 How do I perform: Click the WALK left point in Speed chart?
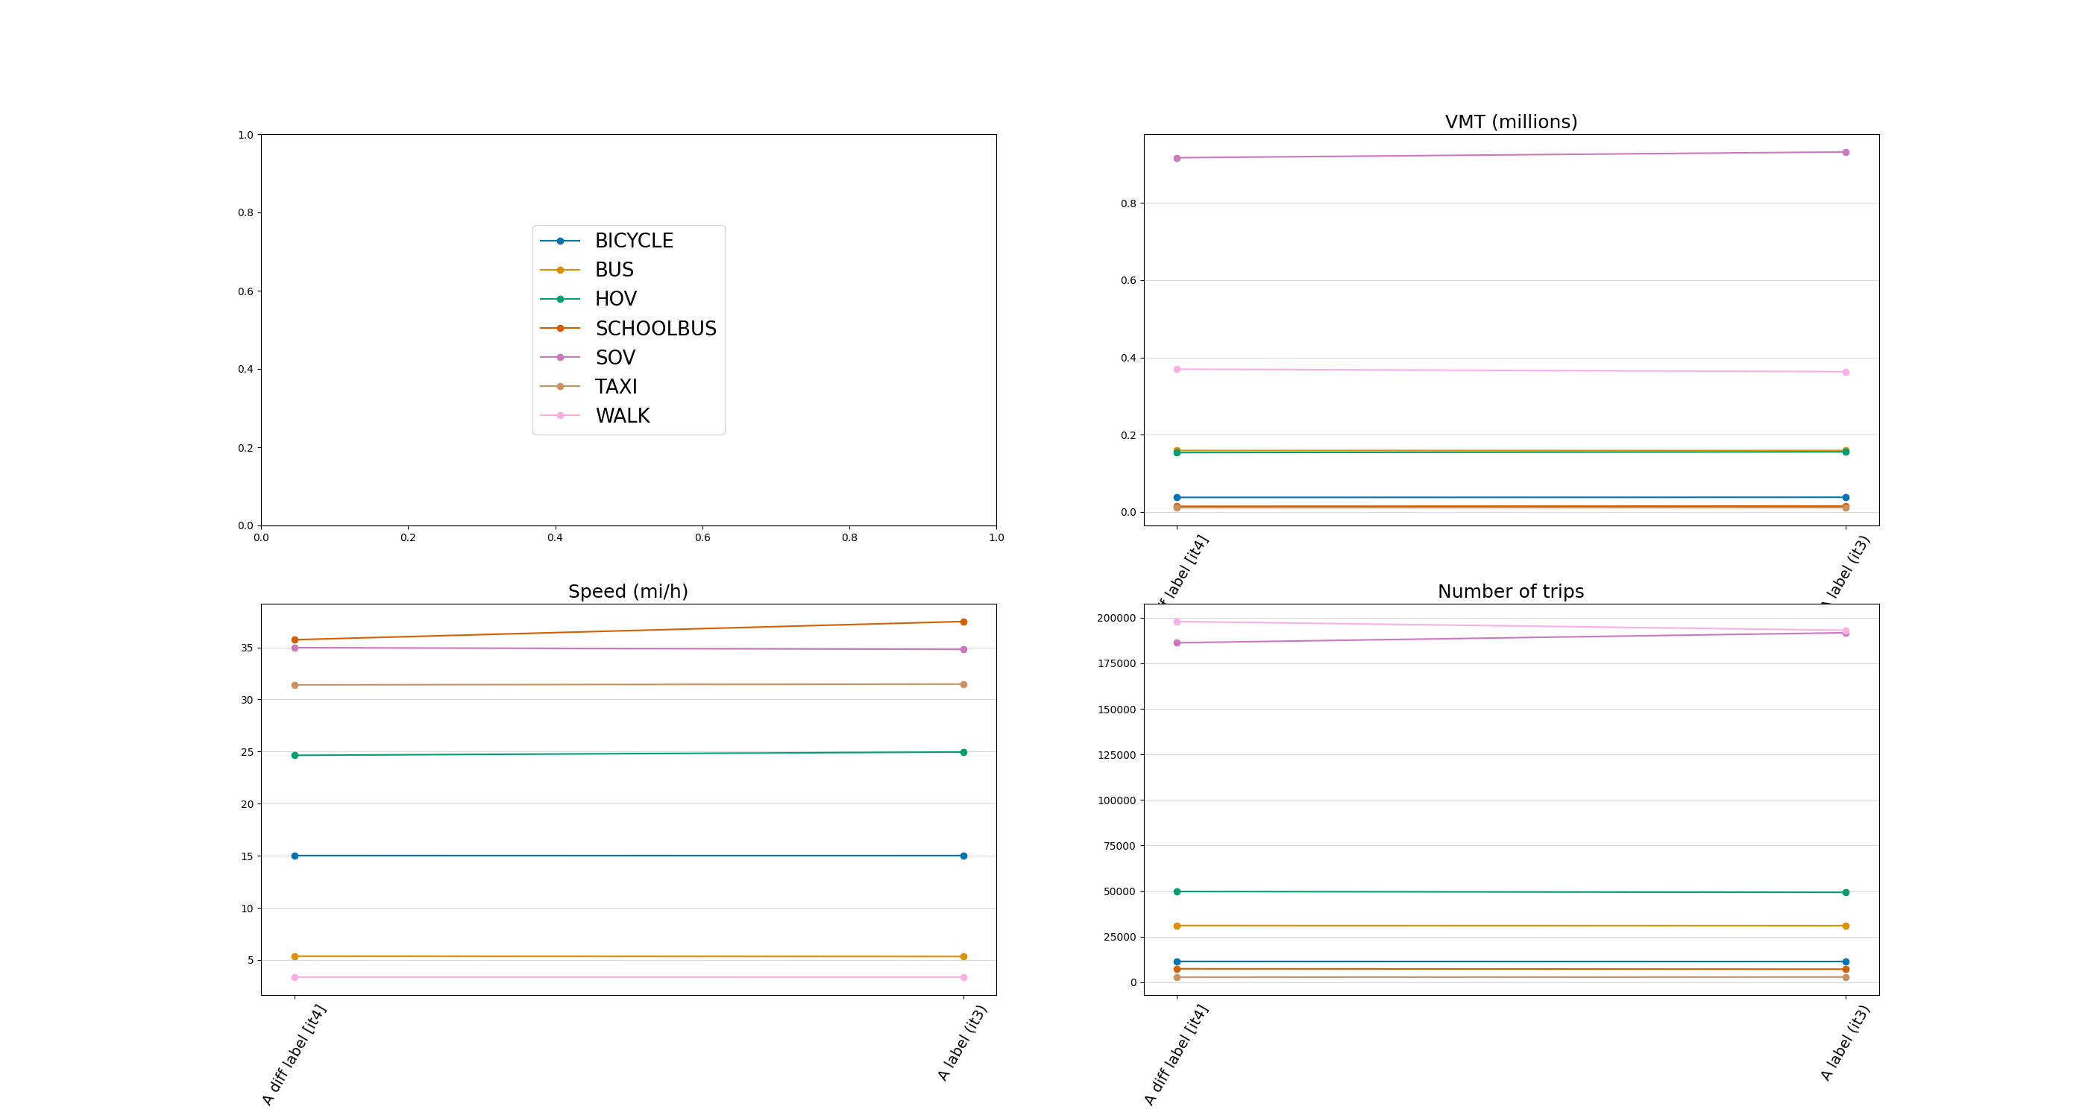pyautogui.click(x=295, y=978)
